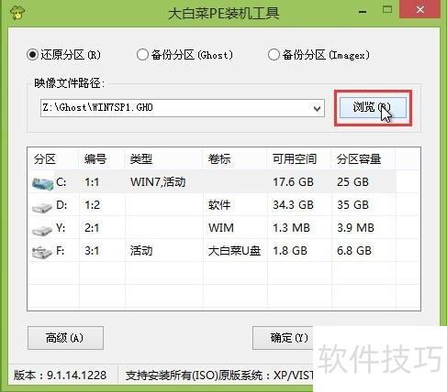Click the 分区 column header
447x392 pixels.
point(45,159)
